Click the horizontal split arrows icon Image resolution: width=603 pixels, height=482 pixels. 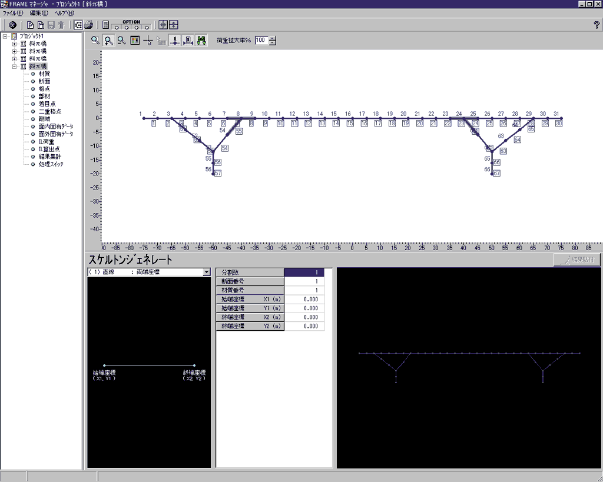click(163, 25)
